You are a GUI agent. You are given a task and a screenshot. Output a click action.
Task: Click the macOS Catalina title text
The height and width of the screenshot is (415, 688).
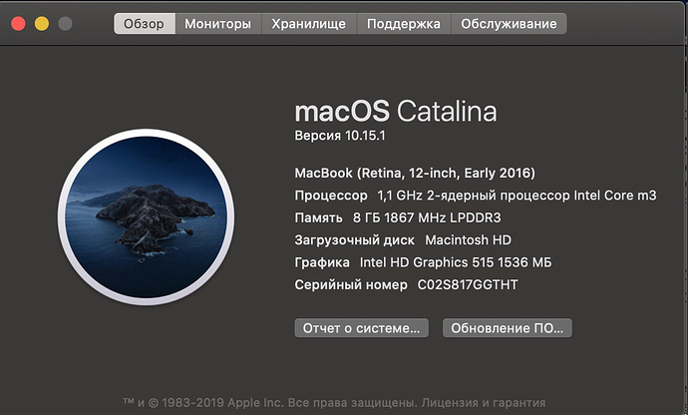click(396, 111)
